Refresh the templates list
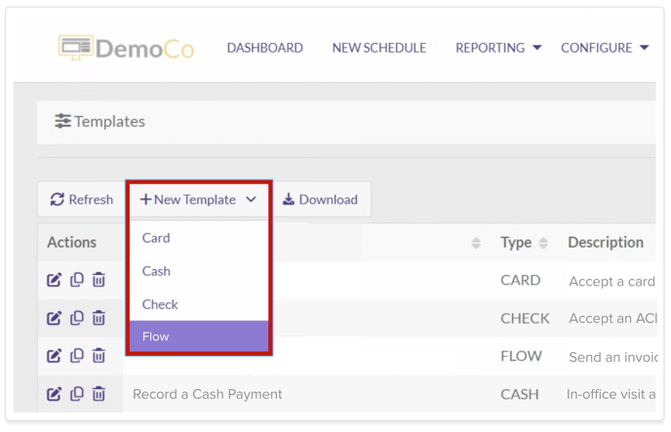 (x=82, y=200)
